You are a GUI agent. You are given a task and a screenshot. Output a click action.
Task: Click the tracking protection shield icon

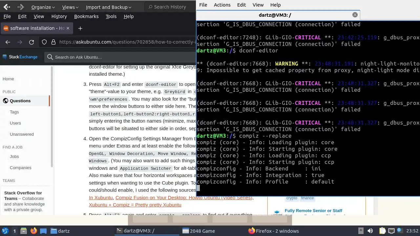tap(45, 42)
